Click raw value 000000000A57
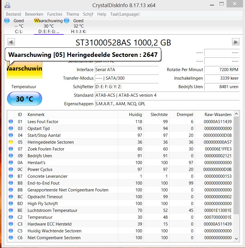The height and width of the screenshot is (248, 245). (218, 142)
